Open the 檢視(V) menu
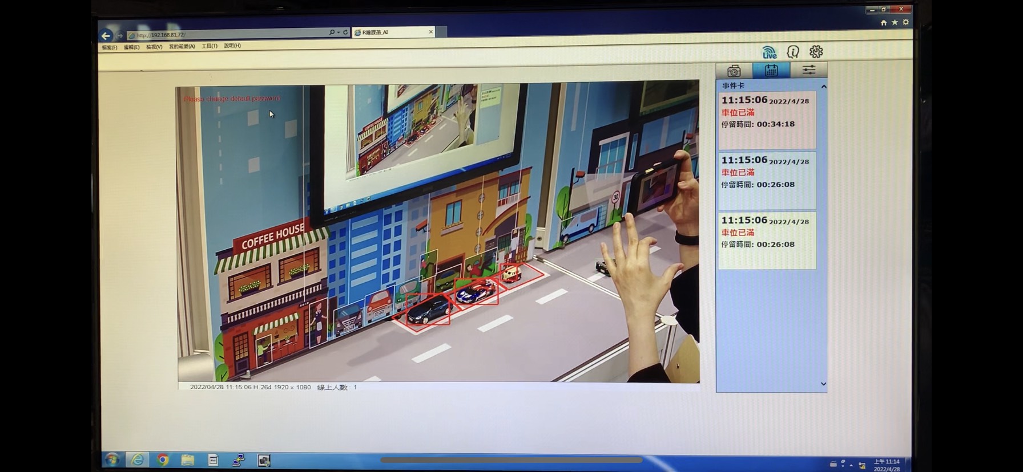 pos(154,47)
